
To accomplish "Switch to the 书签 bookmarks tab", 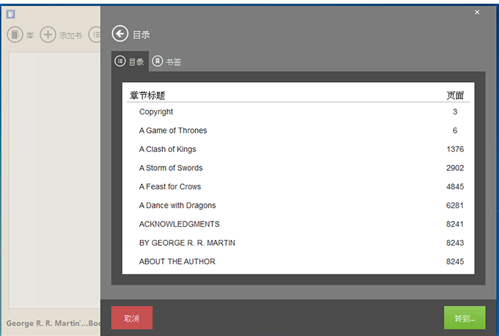I will pyautogui.click(x=167, y=62).
